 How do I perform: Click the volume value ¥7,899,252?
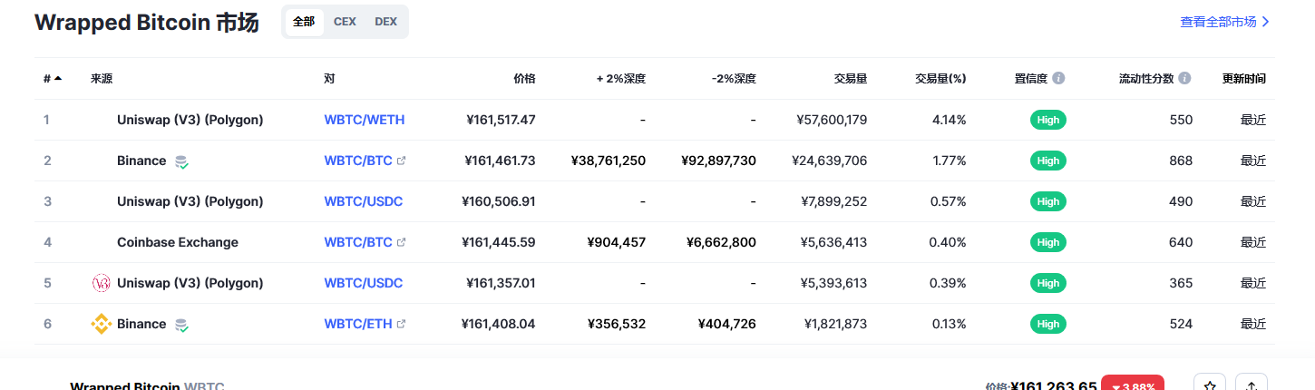pos(834,201)
